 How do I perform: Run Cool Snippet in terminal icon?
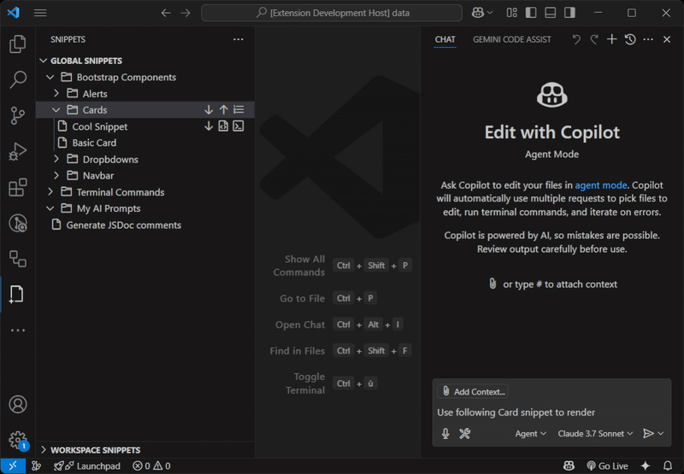point(239,126)
